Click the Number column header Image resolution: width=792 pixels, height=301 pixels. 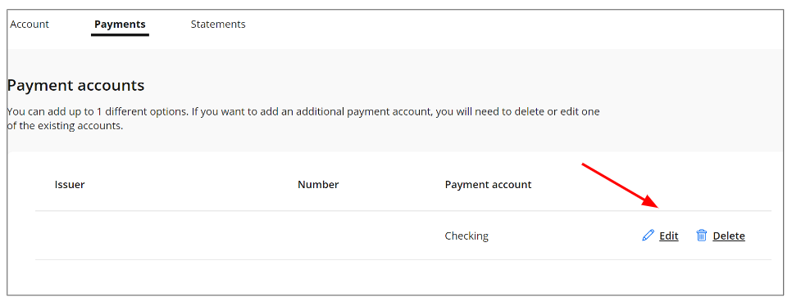click(x=318, y=185)
